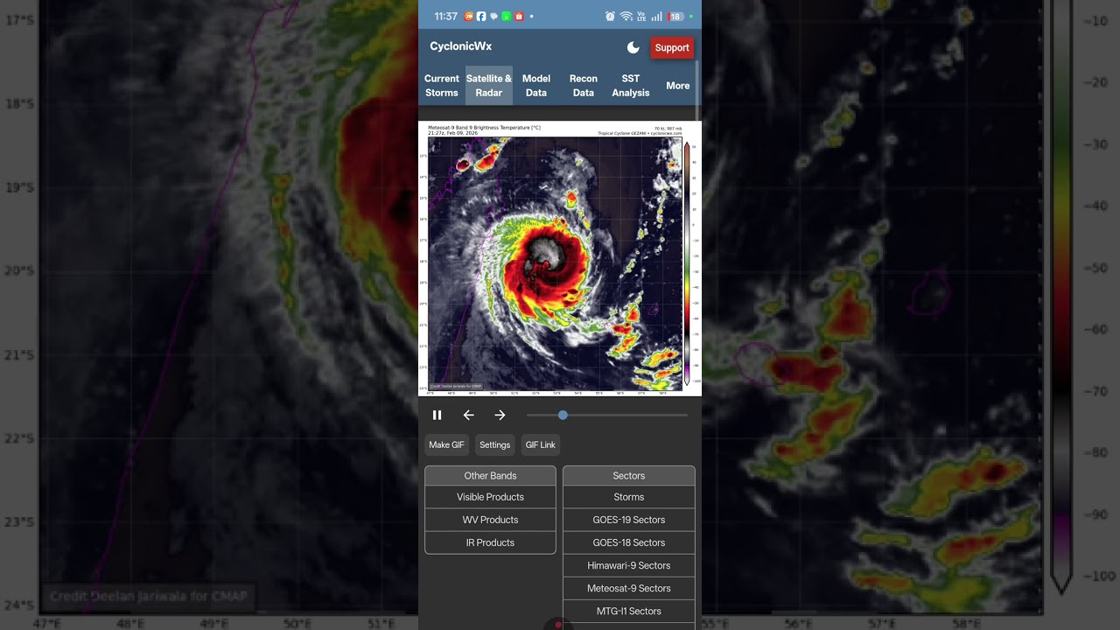
Task: Click the frame slider handle
Action: click(563, 415)
